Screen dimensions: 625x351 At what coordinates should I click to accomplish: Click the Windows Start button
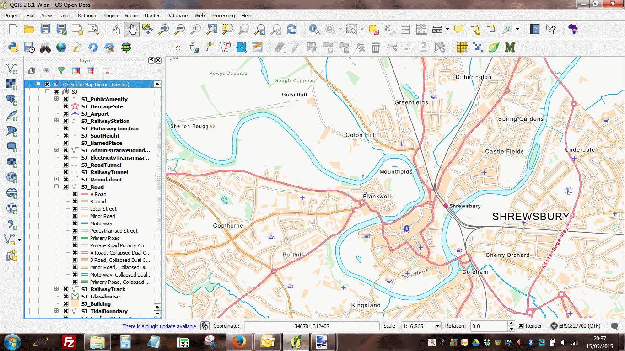coord(11,341)
